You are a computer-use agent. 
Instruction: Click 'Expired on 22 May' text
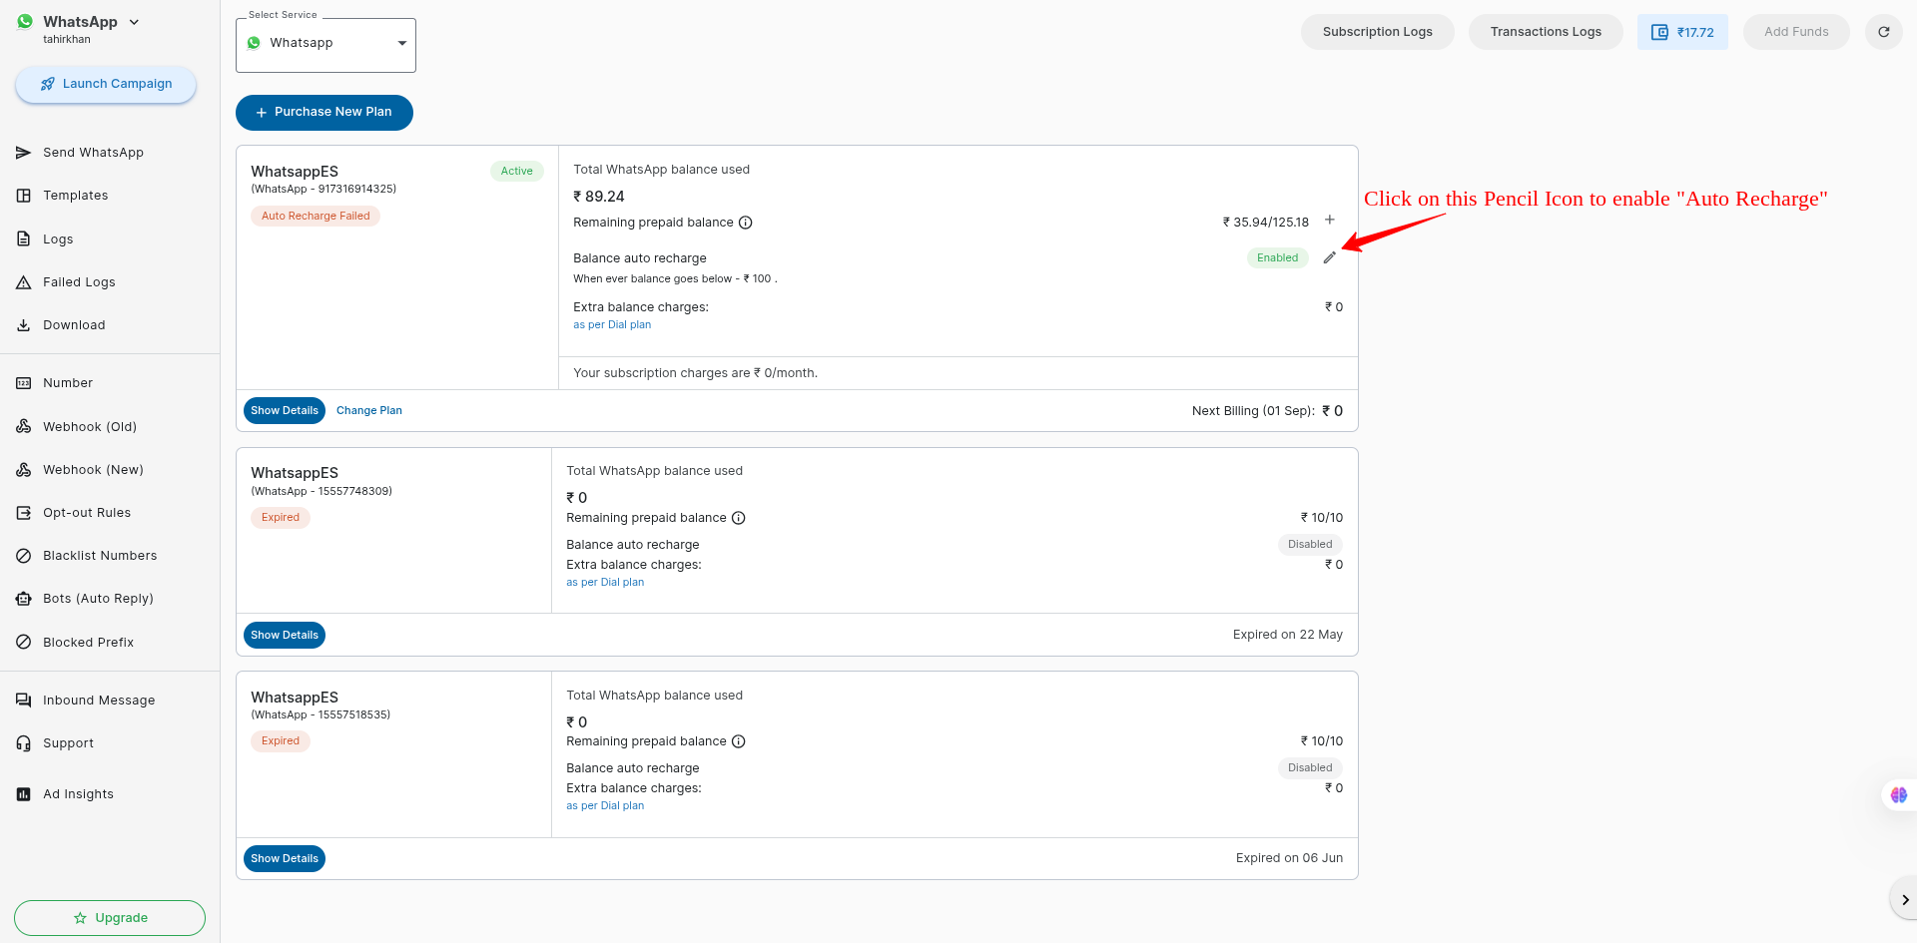tap(1288, 635)
